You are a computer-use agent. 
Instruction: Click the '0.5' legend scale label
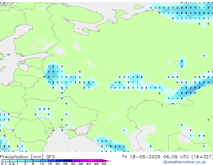pyautogui.click(x=12, y=164)
